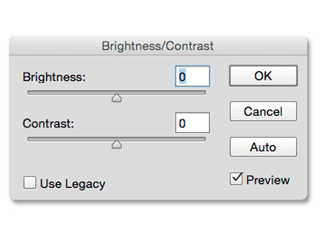Screen dimensions: 322x242
Task: Click left end of Contrast slider track
Action: (30, 139)
